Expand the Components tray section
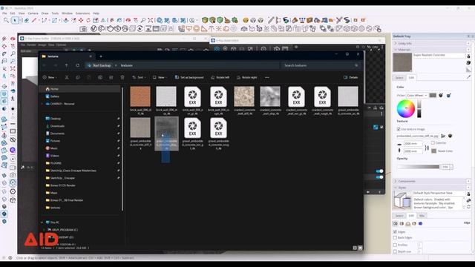The image size is (475, 267). tap(396, 181)
